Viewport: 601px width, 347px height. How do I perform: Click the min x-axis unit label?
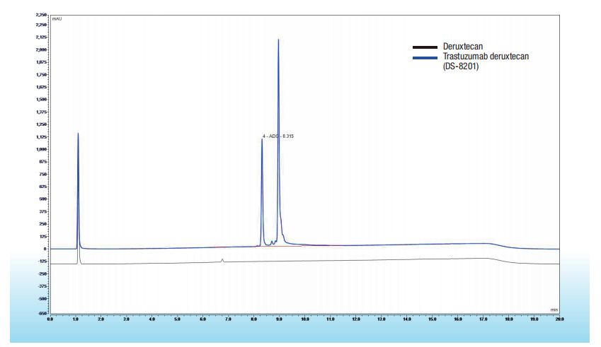(554, 310)
